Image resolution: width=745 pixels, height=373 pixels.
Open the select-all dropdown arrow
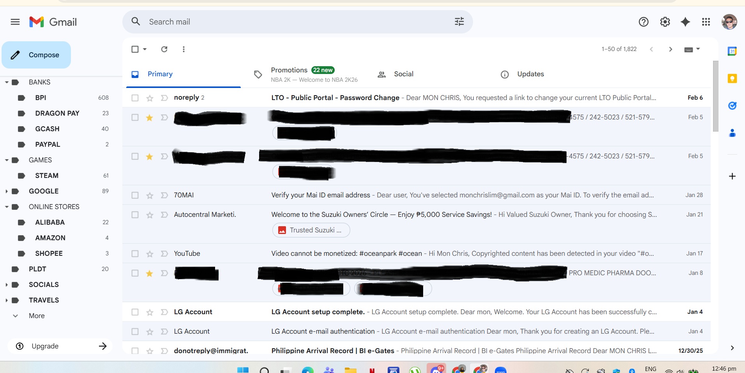[x=145, y=49]
